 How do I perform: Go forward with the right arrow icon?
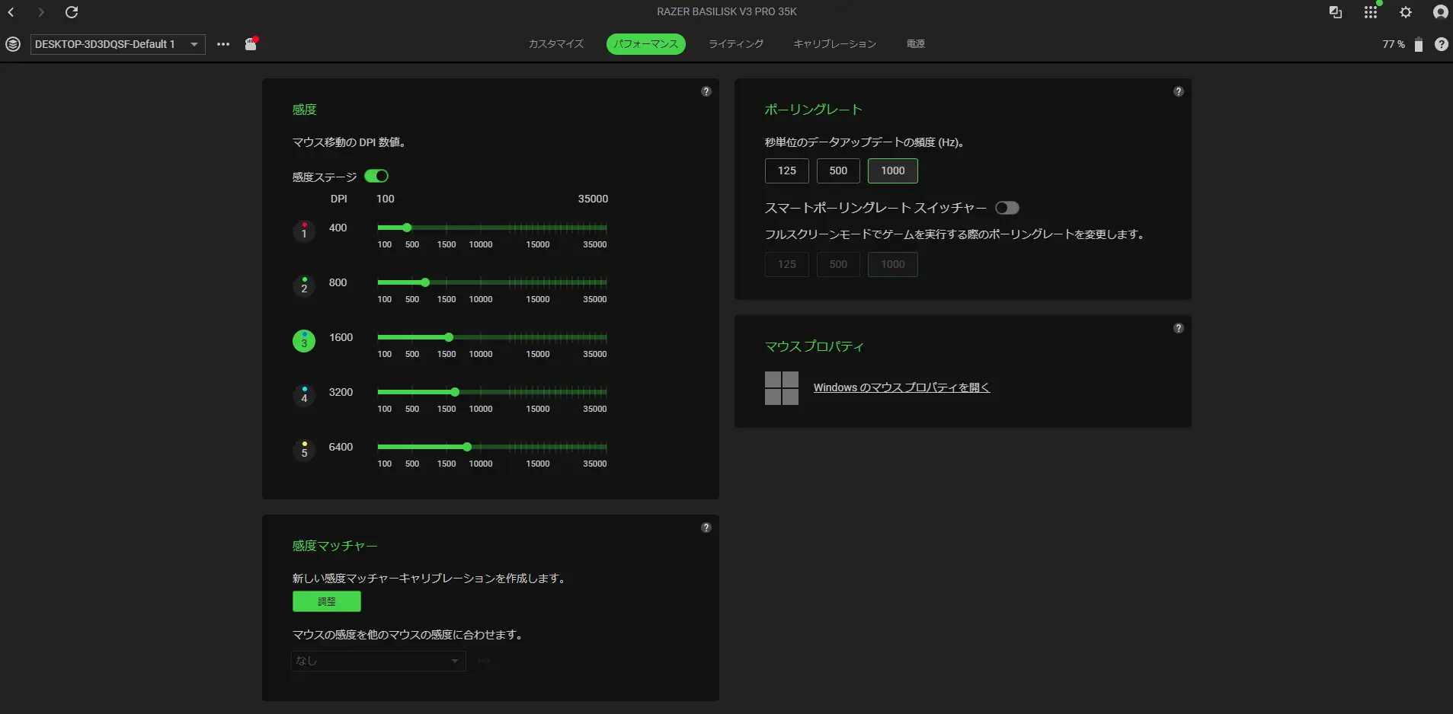(x=41, y=12)
